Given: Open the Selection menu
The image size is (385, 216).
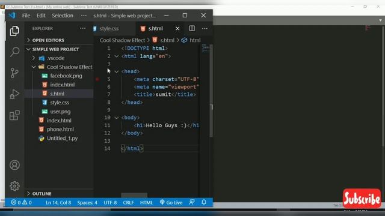Looking at the screenshot, I should click(x=63, y=16).
